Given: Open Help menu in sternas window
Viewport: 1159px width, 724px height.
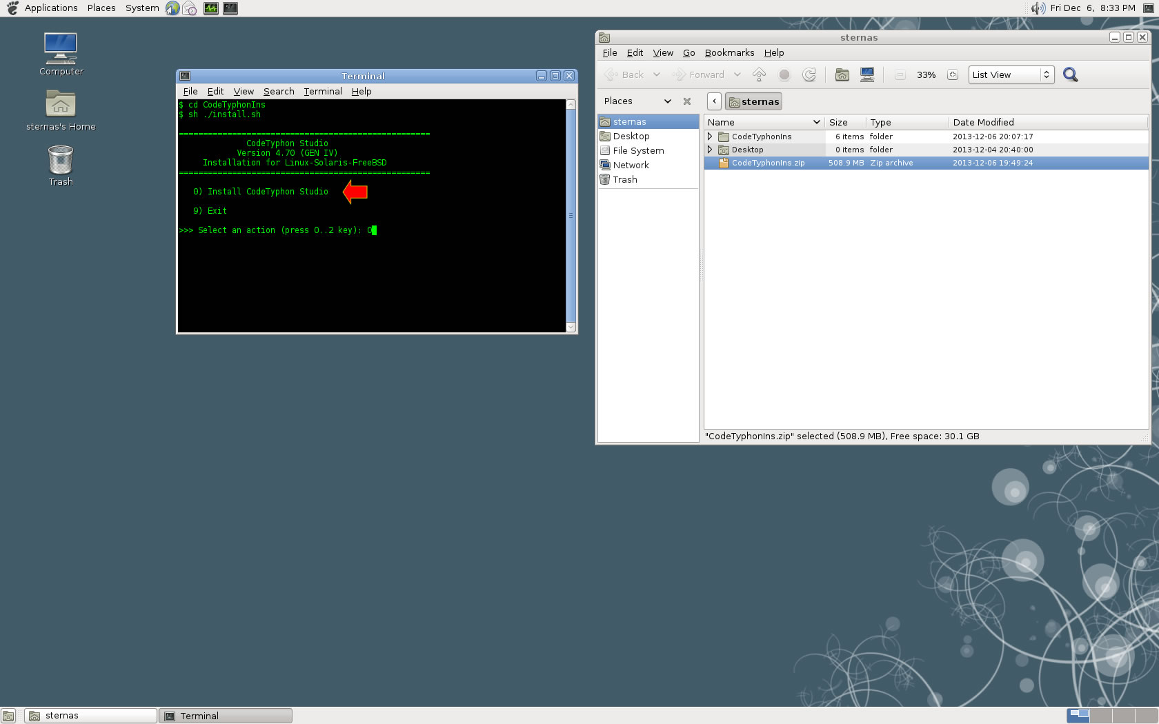Looking at the screenshot, I should click(774, 52).
